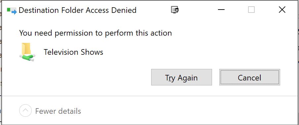Click the Television Shows folder name
The image size is (299, 125).
73,52
